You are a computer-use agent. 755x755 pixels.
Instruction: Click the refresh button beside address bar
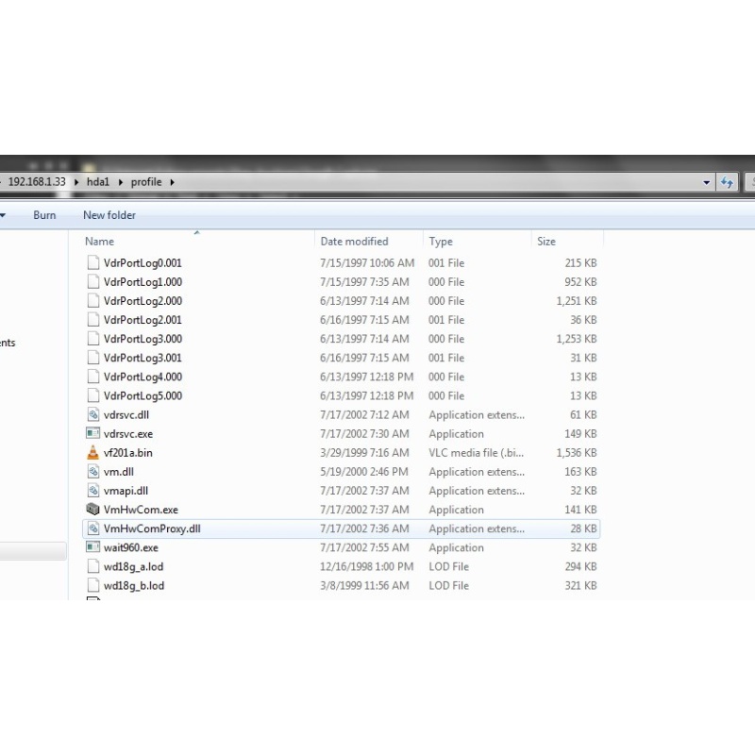click(727, 182)
